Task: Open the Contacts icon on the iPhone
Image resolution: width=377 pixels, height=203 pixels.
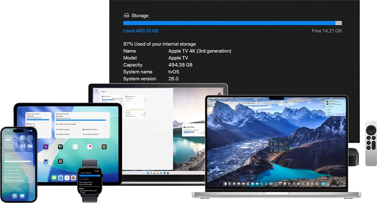Action: point(22,146)
